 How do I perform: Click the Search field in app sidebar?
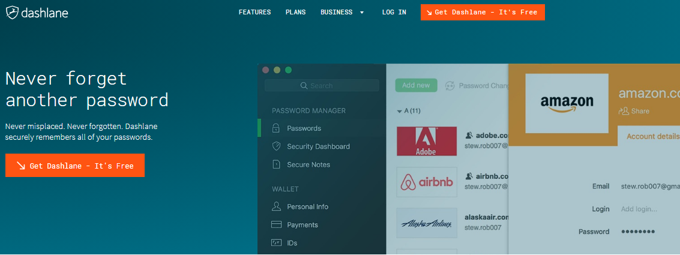(322, 85)
